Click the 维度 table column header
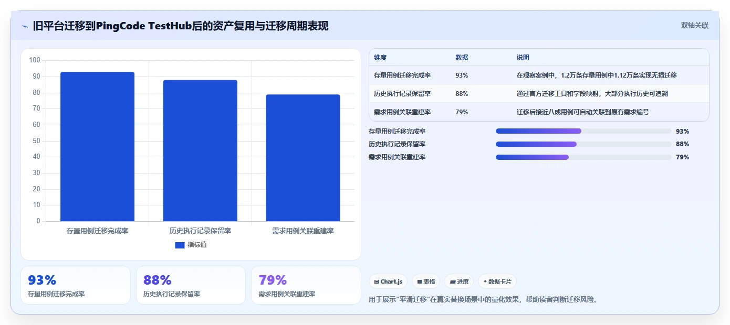 pyautogui.click(x=380, y=58)
